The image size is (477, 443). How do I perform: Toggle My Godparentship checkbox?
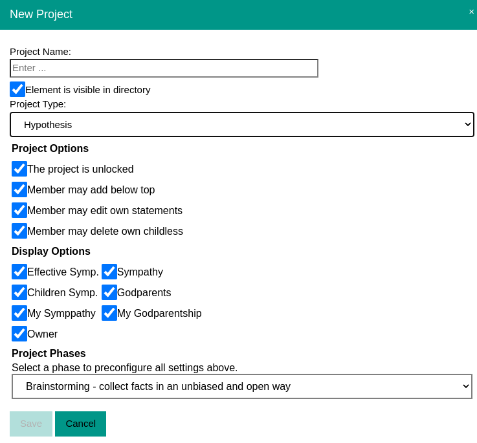[x=109, y=313]
